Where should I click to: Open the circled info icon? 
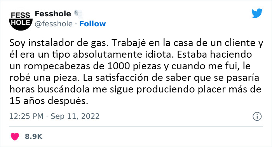[257, 116]
